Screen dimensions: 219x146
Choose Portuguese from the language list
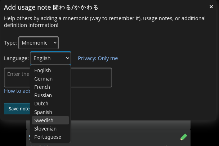[x=50, y=137]
